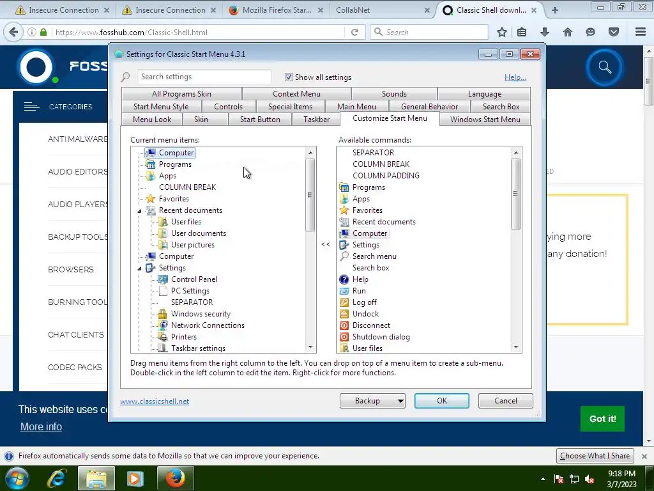Click the Firefox back arrow
The image size is (654, 491).
pos(13,32)
